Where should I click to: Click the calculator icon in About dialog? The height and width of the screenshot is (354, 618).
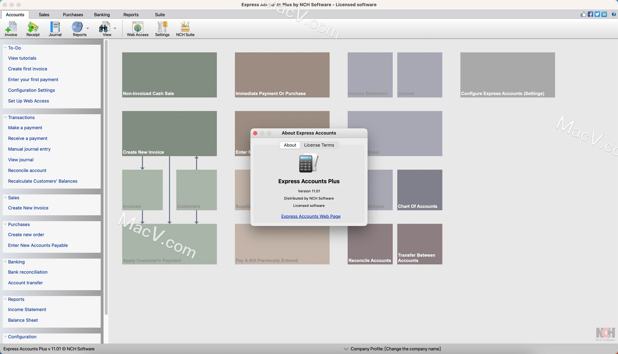309,163
